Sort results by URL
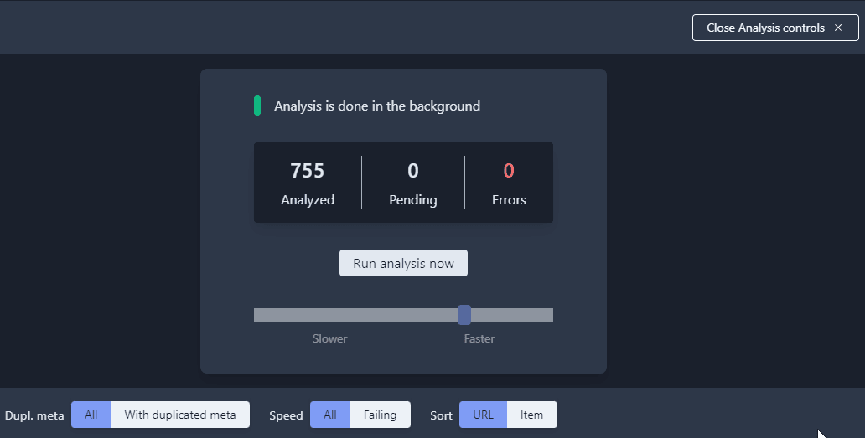 click(x=483, y=415)
